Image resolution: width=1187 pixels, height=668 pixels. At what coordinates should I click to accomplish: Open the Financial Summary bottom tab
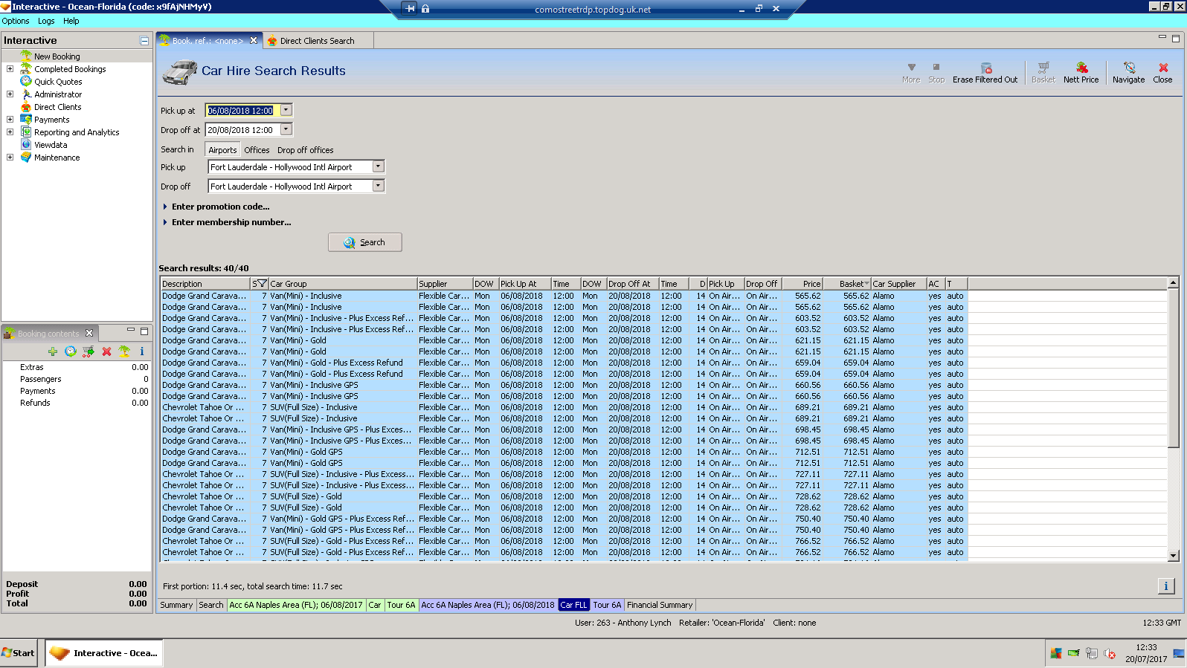[660, 605]
